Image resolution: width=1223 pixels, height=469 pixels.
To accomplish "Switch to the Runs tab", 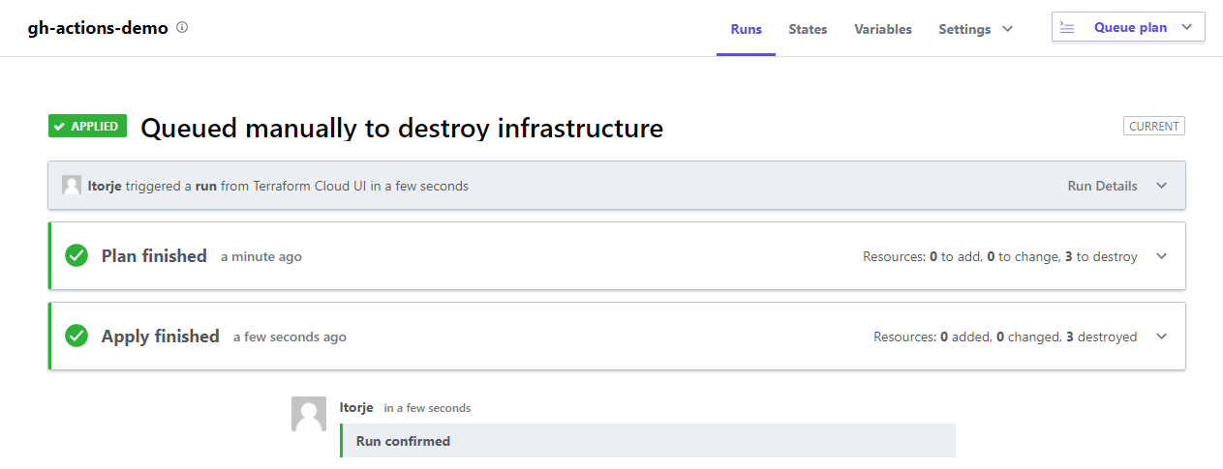I will pos(746,29).
